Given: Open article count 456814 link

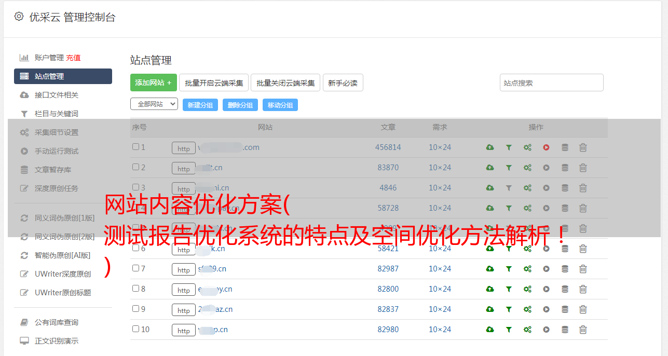Looking at the screenshot, I should [388, 147].
